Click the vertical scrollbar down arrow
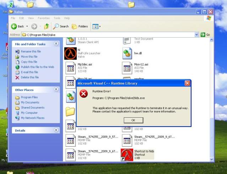Screen dimensions: 227x174 (x=211, y=159)
